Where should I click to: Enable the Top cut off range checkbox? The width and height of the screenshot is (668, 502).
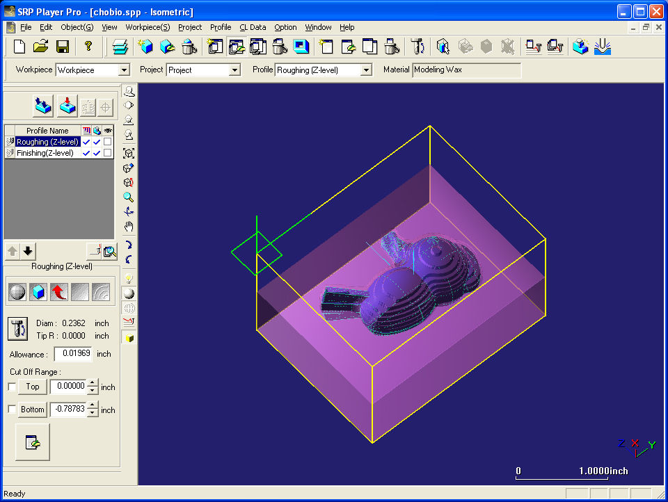(x=12, y=387)
